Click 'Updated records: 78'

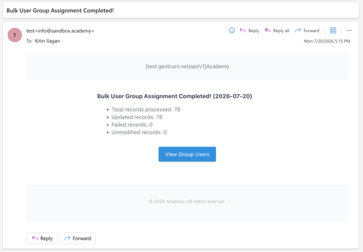coord(137,117)
